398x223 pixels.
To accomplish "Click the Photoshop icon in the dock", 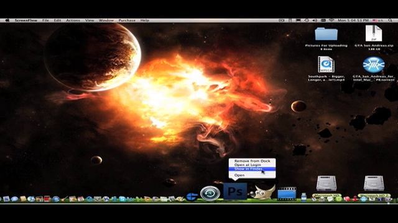I will point(235,191).
